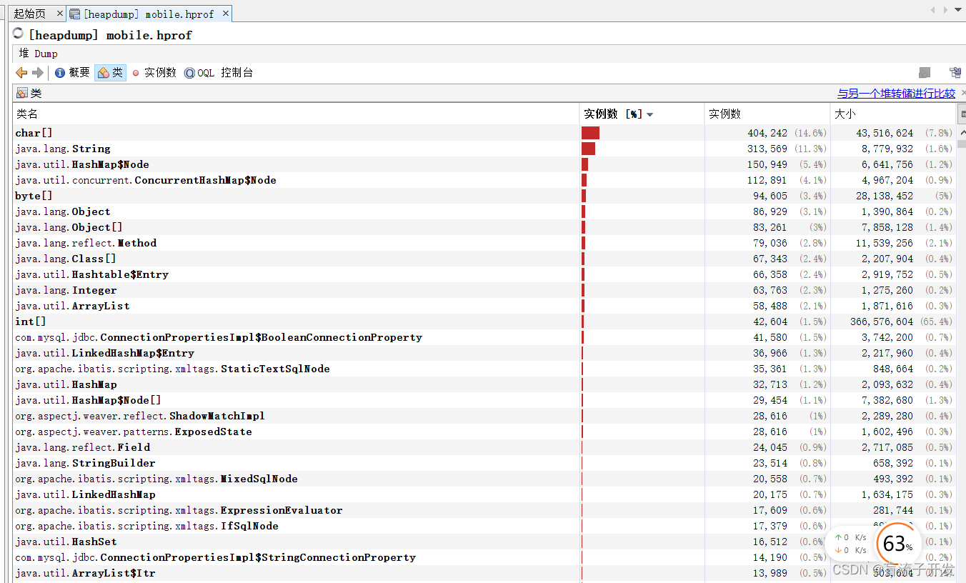This screenshot has width=966, height=583.
Task: Open the 概要 summary view
Action: point(73,73)
